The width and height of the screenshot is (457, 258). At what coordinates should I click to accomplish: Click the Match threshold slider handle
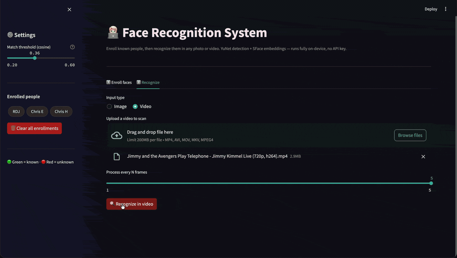tap(35, 58)
